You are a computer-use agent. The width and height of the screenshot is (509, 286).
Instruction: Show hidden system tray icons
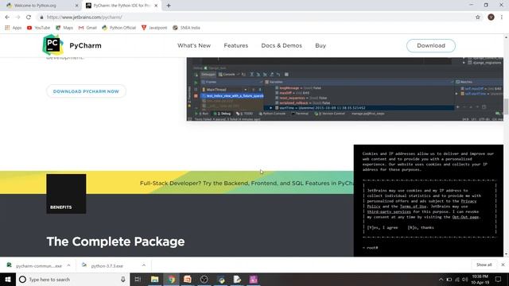click(x=441, y=280)
